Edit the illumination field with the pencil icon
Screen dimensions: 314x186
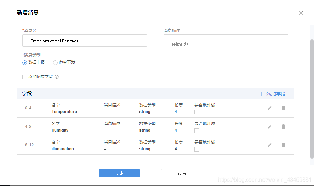[270, 145]
